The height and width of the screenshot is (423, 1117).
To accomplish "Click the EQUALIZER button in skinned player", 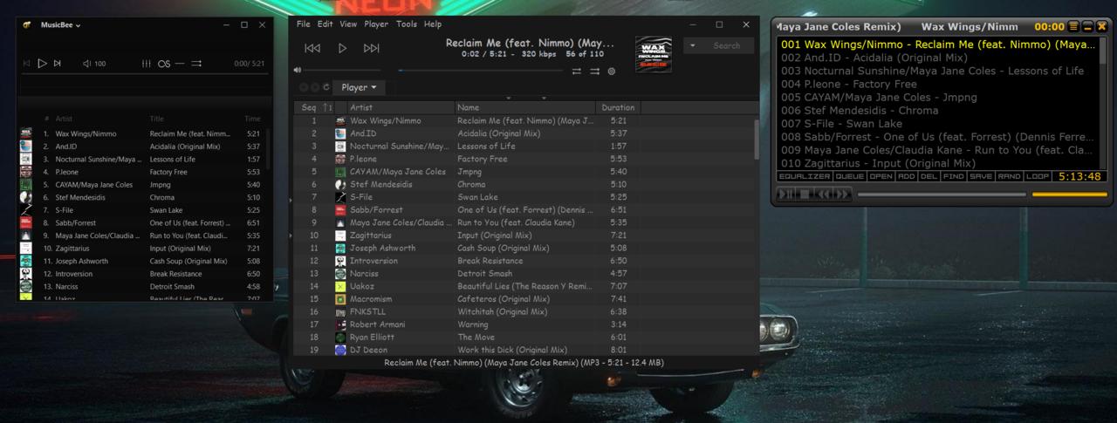I will [x=803, y=176].
